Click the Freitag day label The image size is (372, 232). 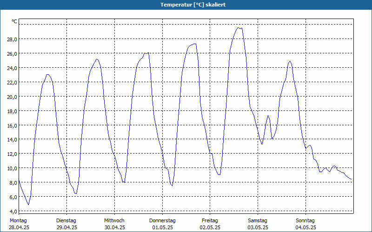point(210,221)
